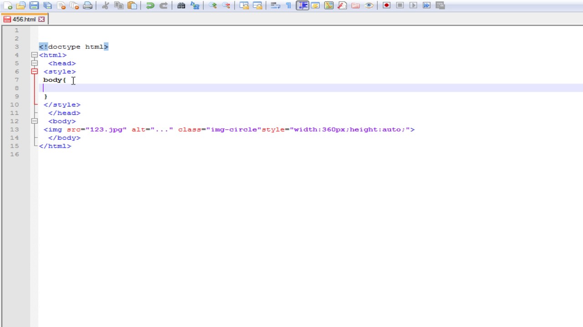Click the closing </html> tag
This screenshot has height=327, width=583.
pos(55,146)
